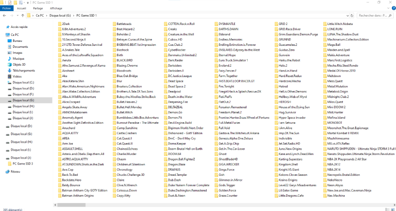Select the Bioshock folder
The width and height of the screenshot is (396, 211).
click(122, 50)
